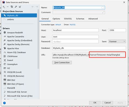Click the Comment input field

pyautogui.click(x=79, y=12)
